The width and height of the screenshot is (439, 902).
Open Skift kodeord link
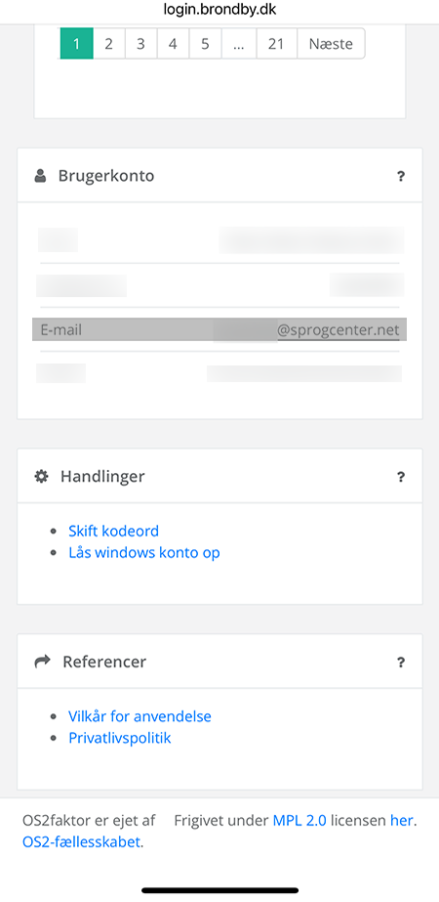[114, 531]
